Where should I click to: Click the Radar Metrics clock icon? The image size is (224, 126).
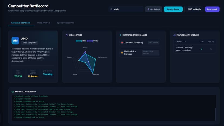(x=67, y=35)
